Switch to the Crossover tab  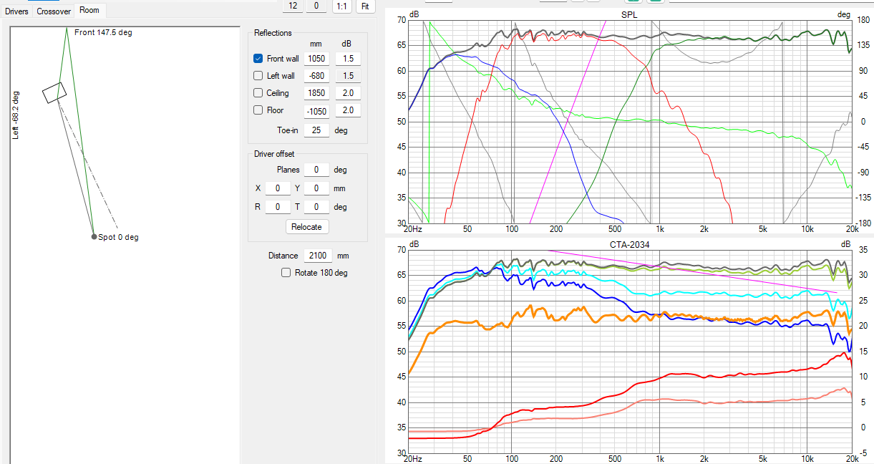(x=54, y=11)
